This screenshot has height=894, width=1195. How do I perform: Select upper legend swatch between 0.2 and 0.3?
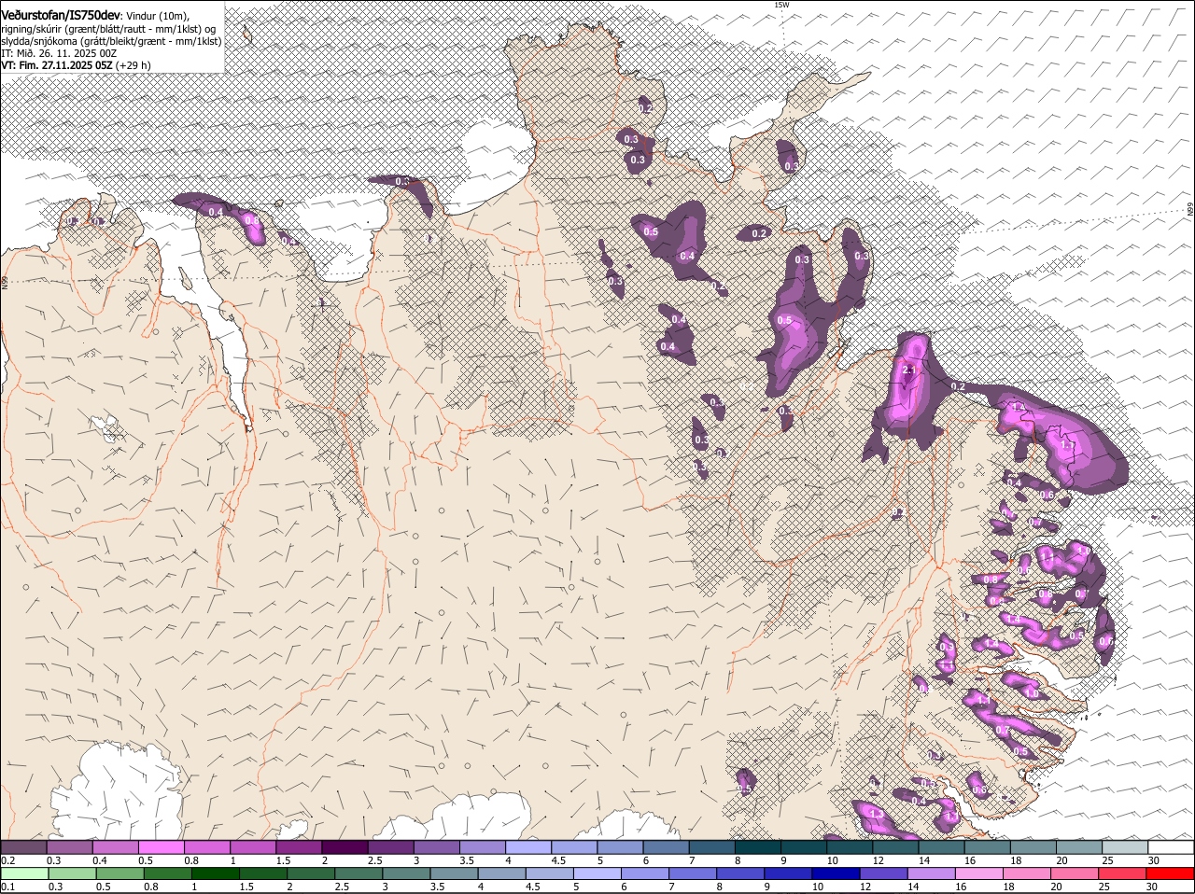(22, 847)
